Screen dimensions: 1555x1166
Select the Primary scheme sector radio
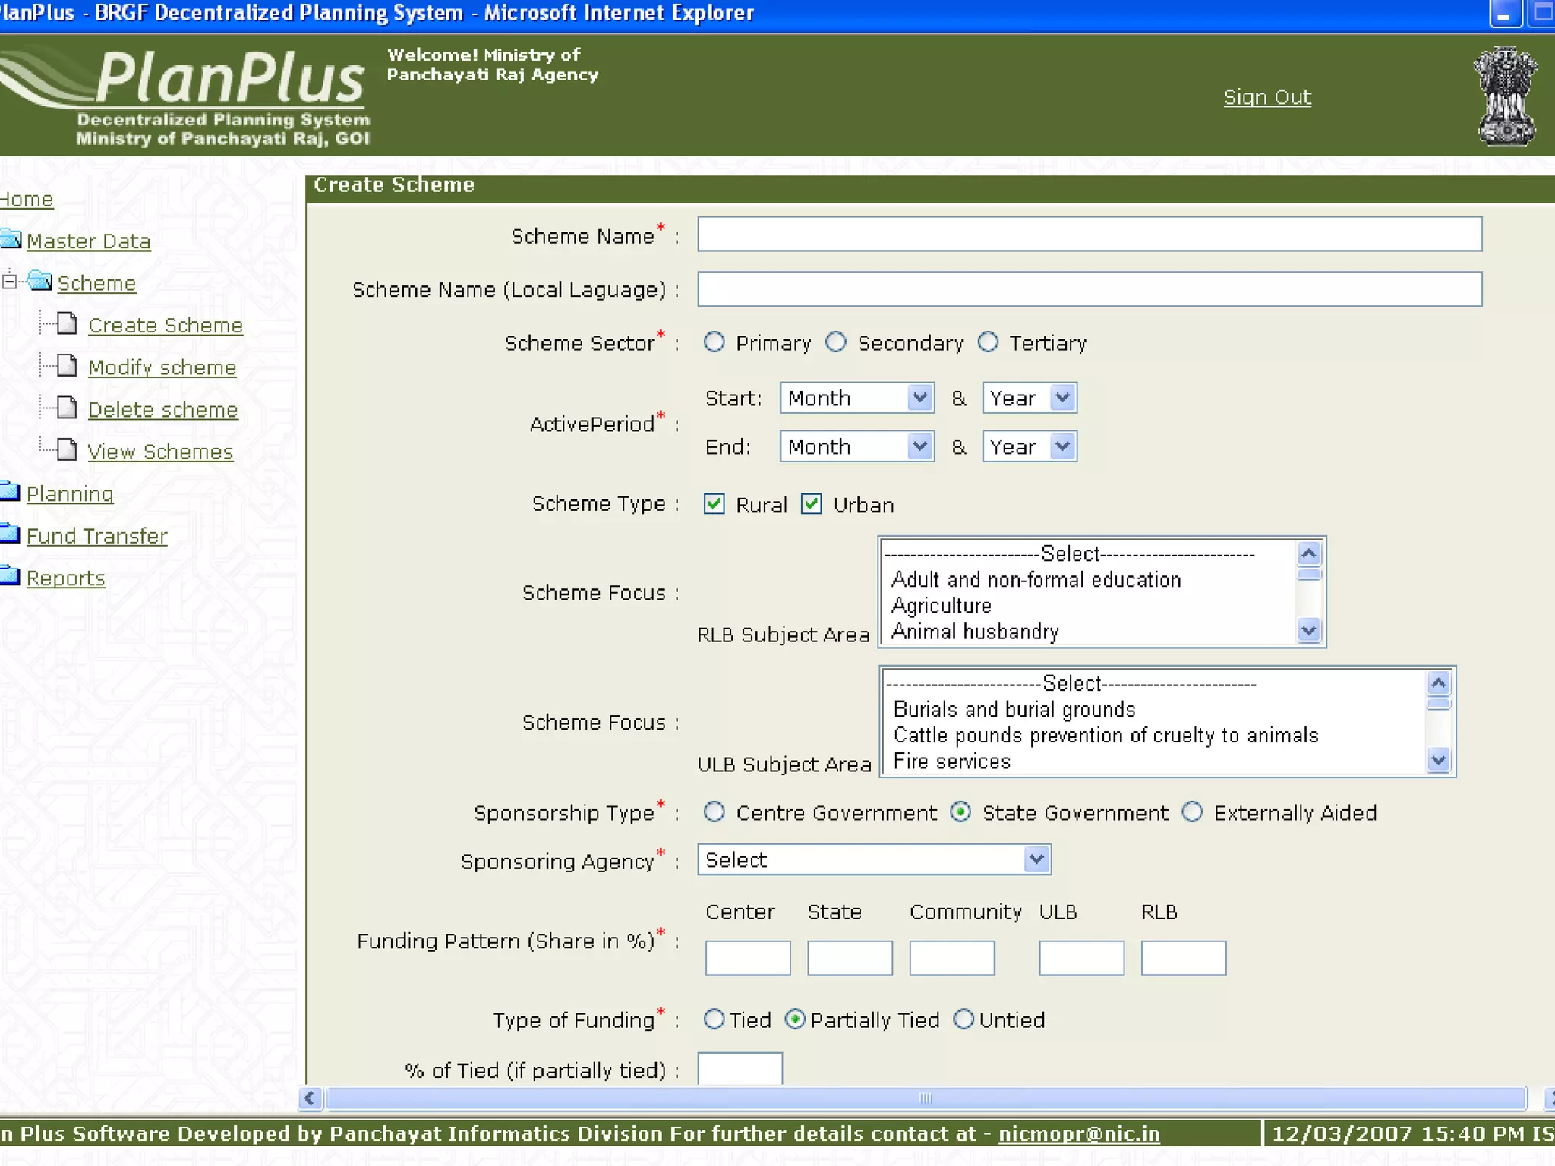[714, 342]
